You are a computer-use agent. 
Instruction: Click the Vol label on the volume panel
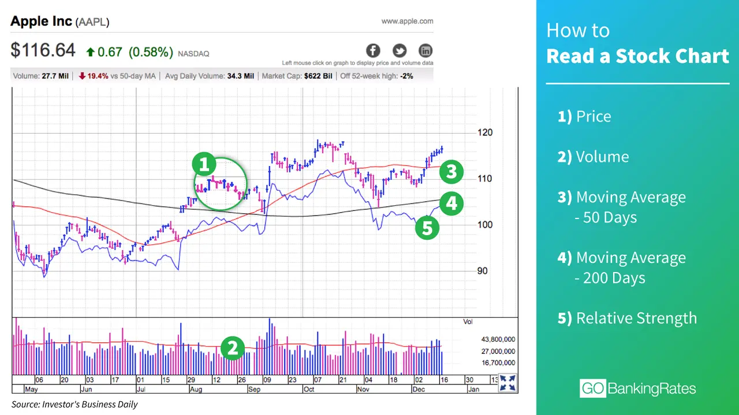point(468,321)
